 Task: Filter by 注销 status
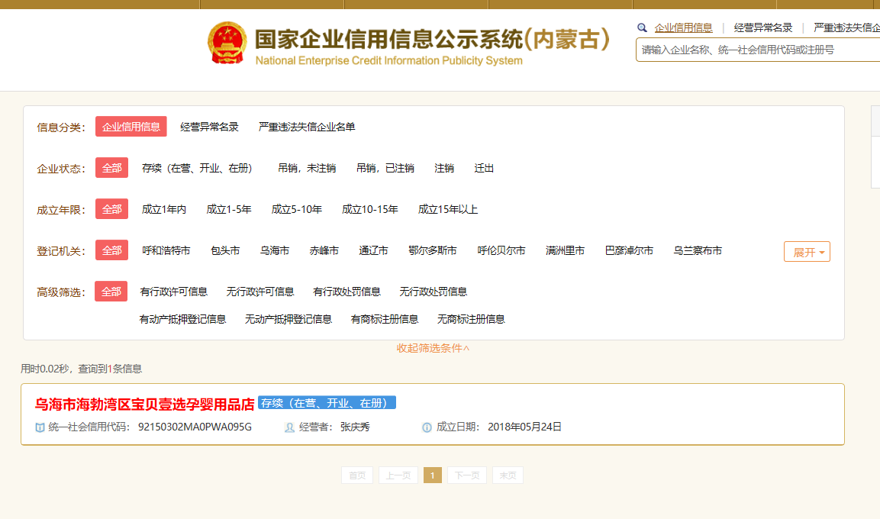[x=444, y=169]
